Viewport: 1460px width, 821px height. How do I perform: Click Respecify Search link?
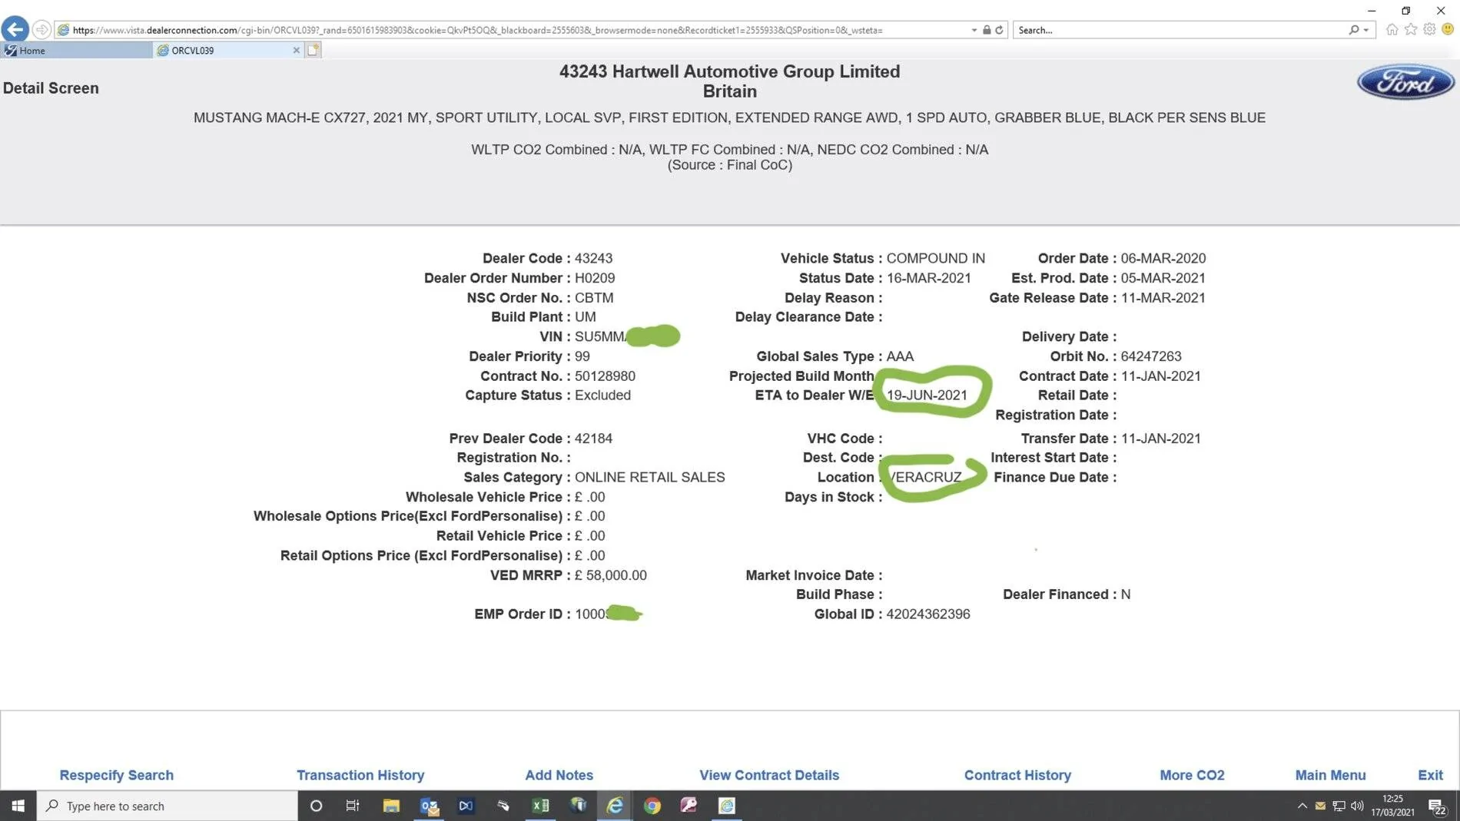click(x=117, y=775)
